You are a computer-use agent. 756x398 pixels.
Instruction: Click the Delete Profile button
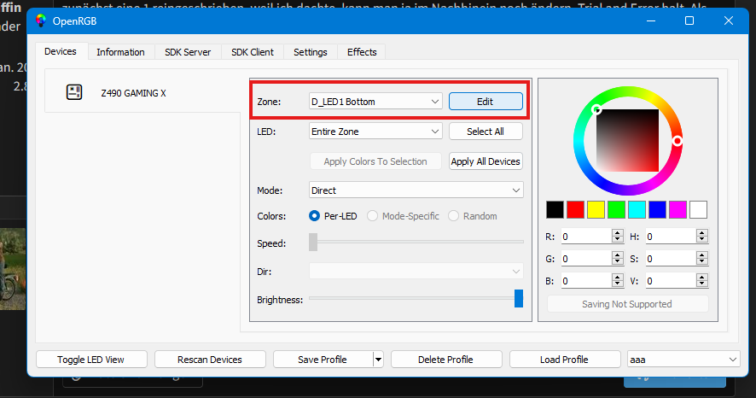pos(446,360)
